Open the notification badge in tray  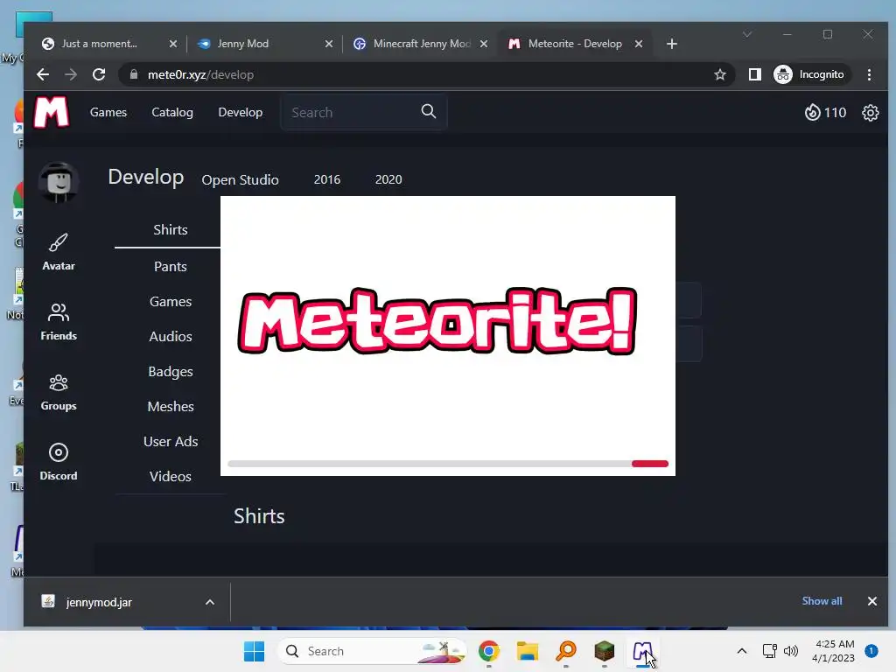pyautogui.click(x=871, y=651)
